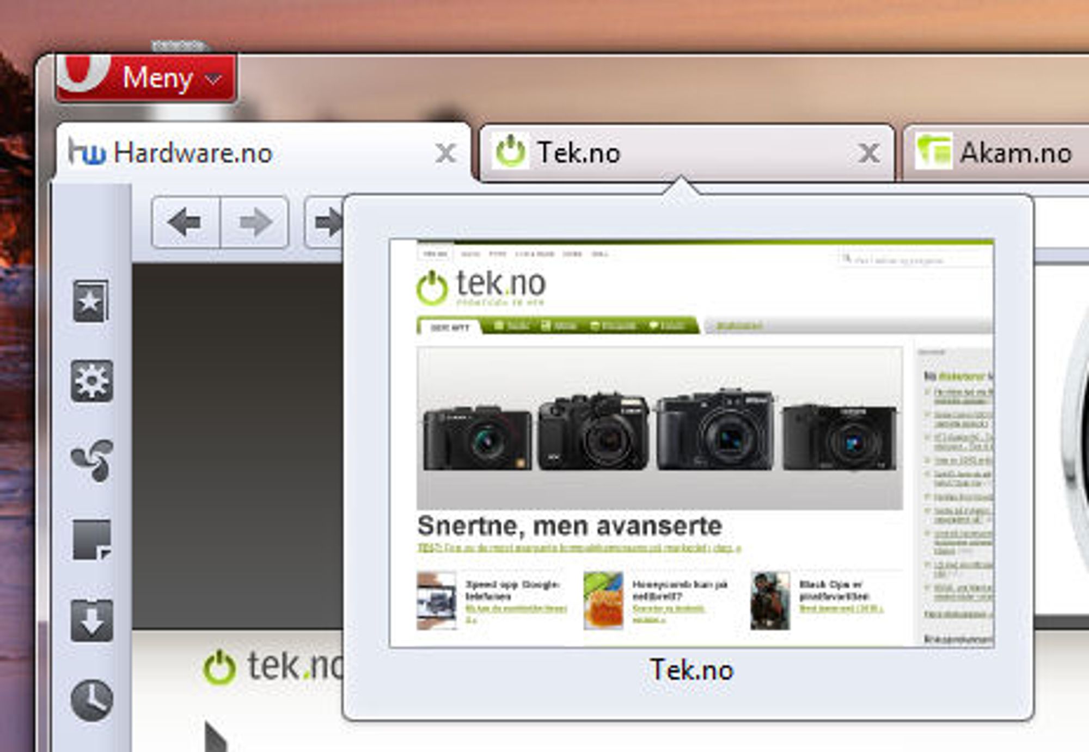Switch to the Akam.no tab
Viewport: 1089px width, 752px height.
[996, 153]
